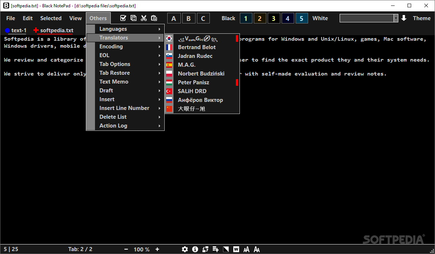Switch to the softpedia.txt tab
The height and width of the screenshot is (254, 435).
(53, 30)
